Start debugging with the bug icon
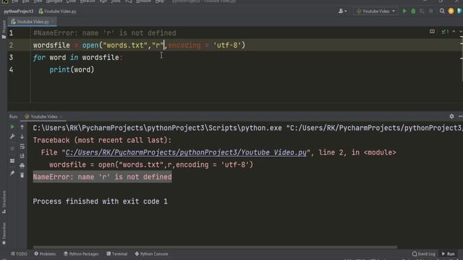The width and height of the screenshot is (463, 260). click(x=413, y=12)
